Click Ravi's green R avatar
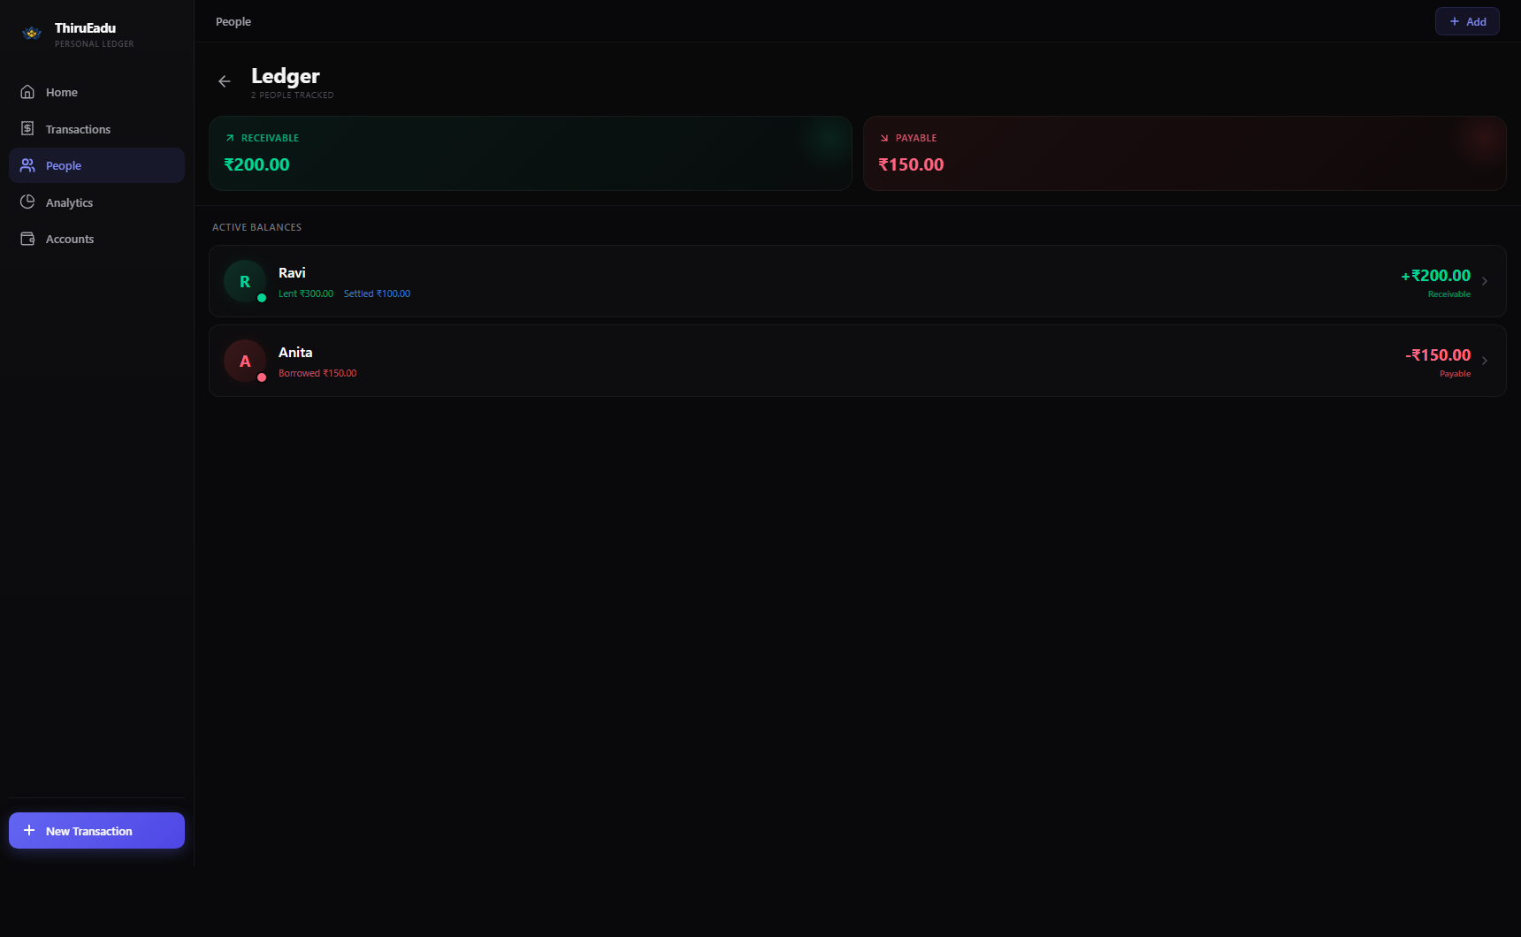Viewport: 1521px width, 937px height. point(245,281)
